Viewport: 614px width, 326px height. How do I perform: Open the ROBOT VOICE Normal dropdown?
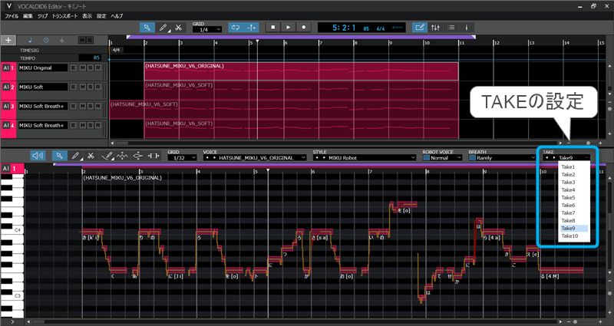[x=443, y=158]
